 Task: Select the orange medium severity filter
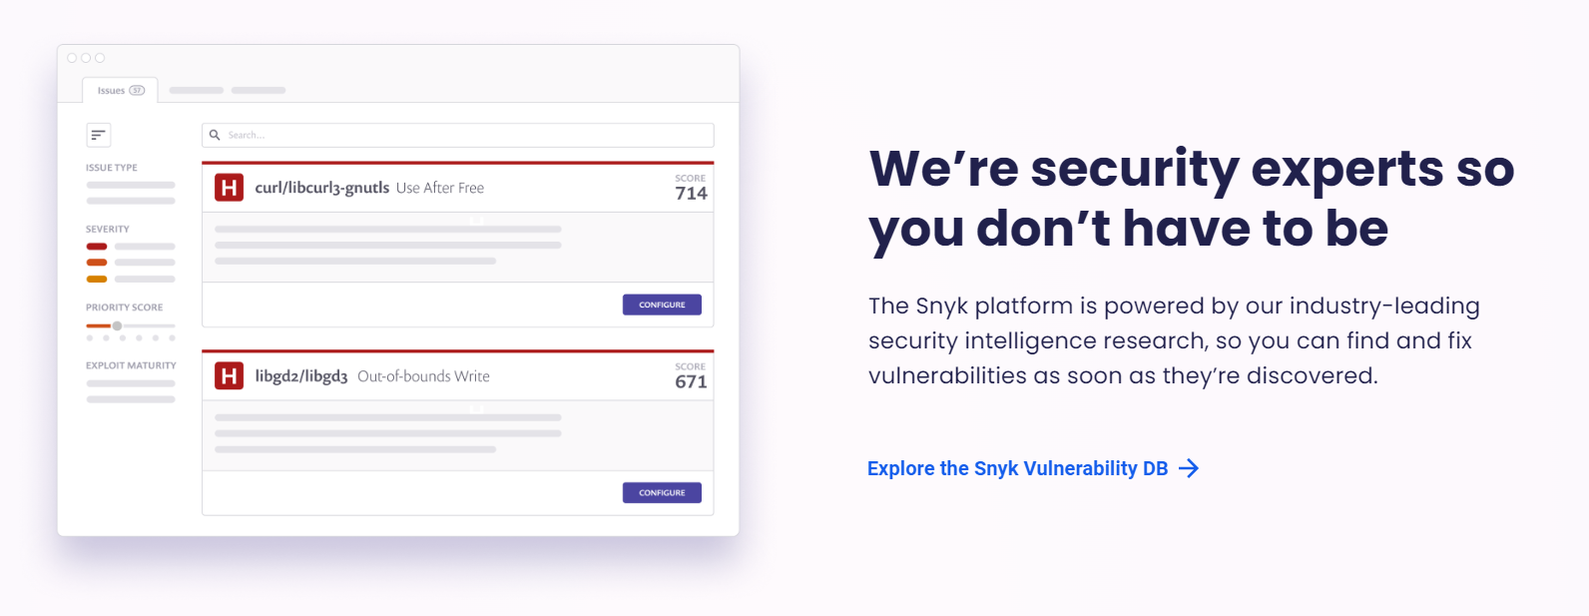(97, 263)
